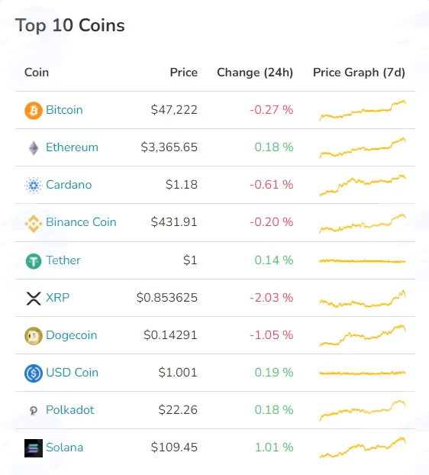
Task: Click the Cardano dotted circle icon
Action: click(34, 186)
